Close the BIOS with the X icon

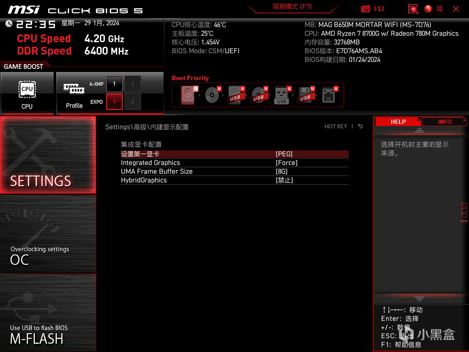click(x=456, y=9)
